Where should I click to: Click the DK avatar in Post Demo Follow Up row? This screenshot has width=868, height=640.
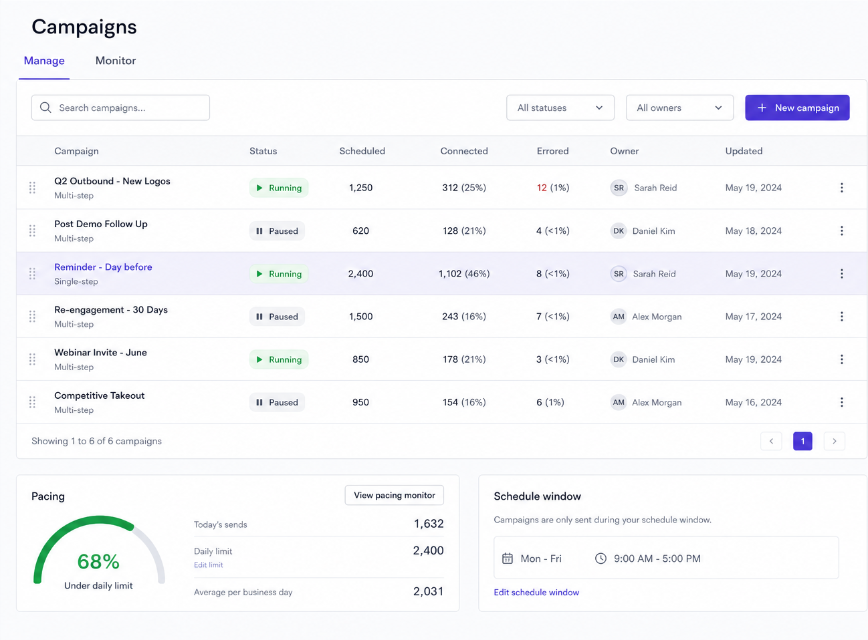[x=619, y=230]
